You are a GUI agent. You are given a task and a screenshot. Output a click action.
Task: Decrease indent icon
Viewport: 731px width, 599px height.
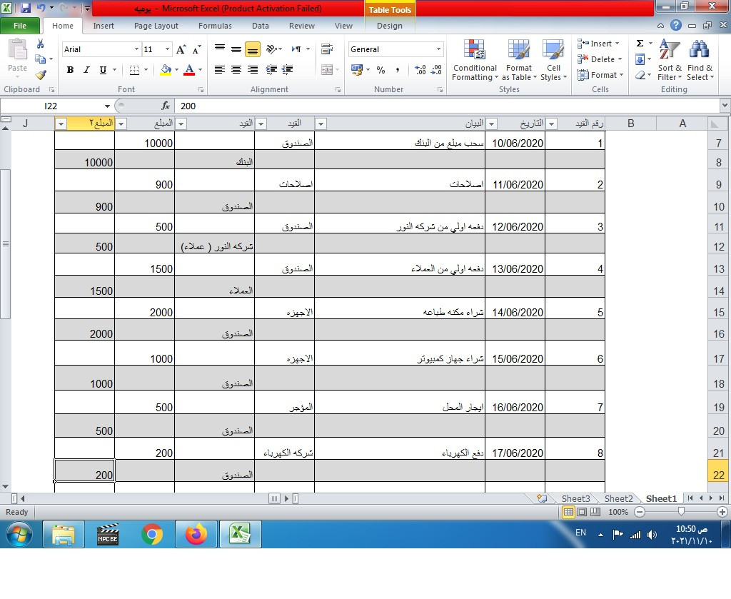click(x=271, y=70)
